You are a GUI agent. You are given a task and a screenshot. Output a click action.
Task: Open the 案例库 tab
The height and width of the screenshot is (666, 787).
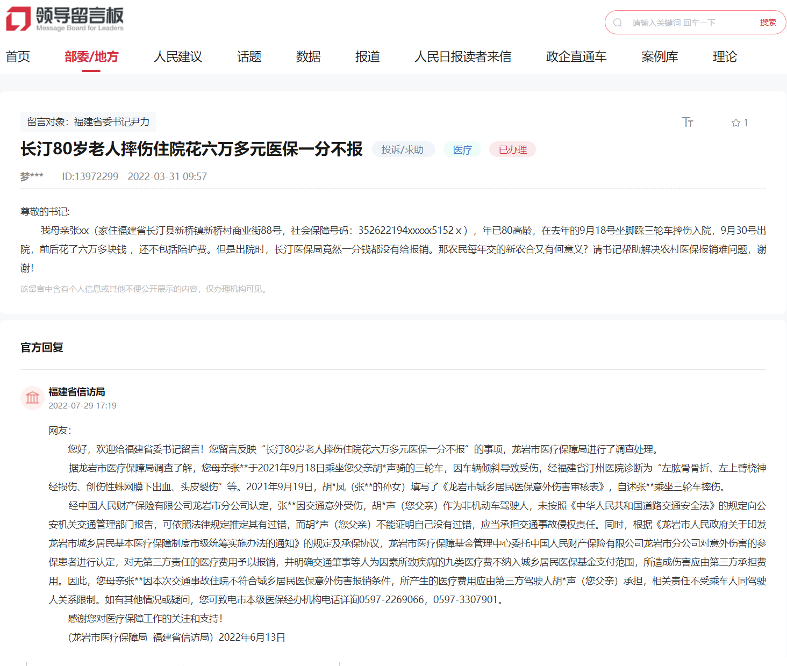(x=660, y=56)
